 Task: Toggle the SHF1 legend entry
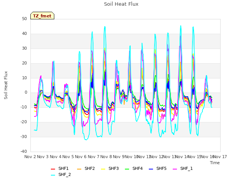60,168
